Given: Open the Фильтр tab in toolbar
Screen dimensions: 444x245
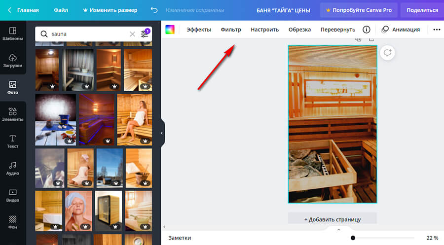Looking at the screenshot, I should pyautogui.click(x=231, y=30).
